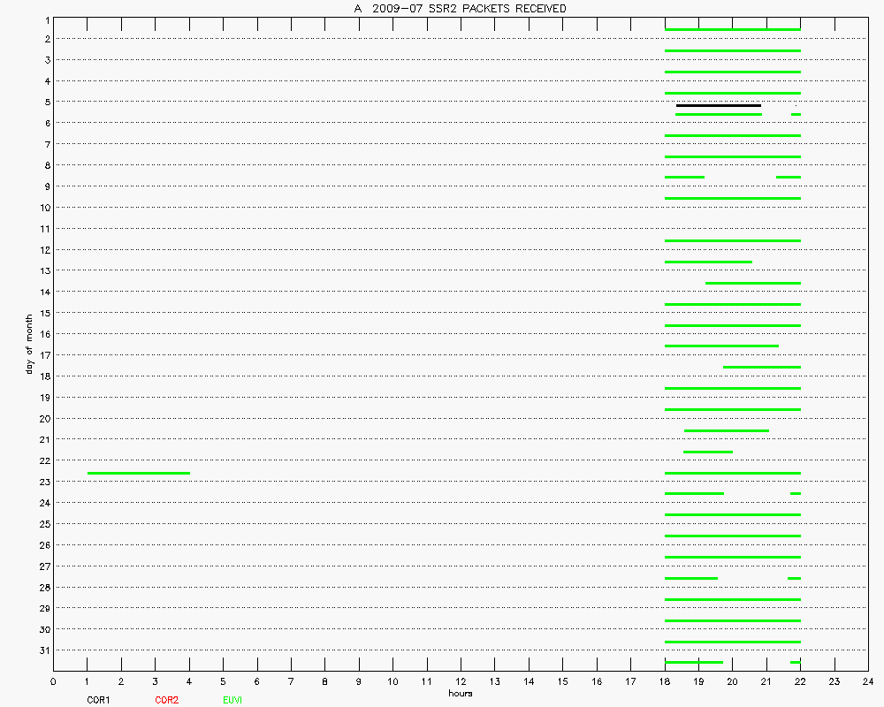Click the green bar on day 17
Viewport: 884px width, 707px height.
[x=761, y=367]
